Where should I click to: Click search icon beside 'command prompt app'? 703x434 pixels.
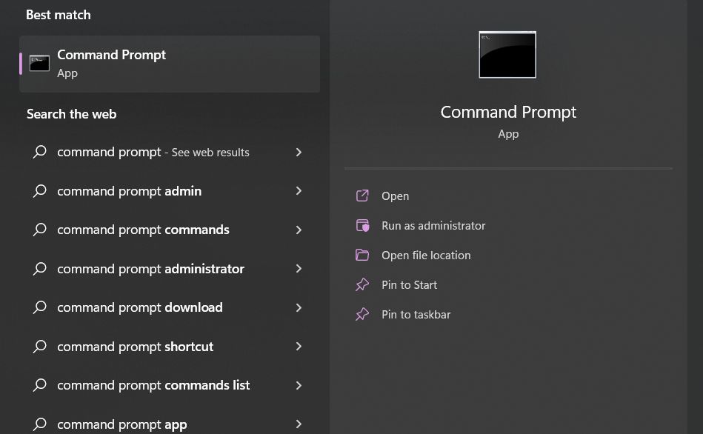point(39,424)
